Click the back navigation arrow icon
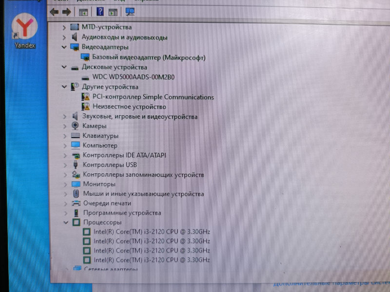Viewport: 390px width, 292px height. [54, 12]
